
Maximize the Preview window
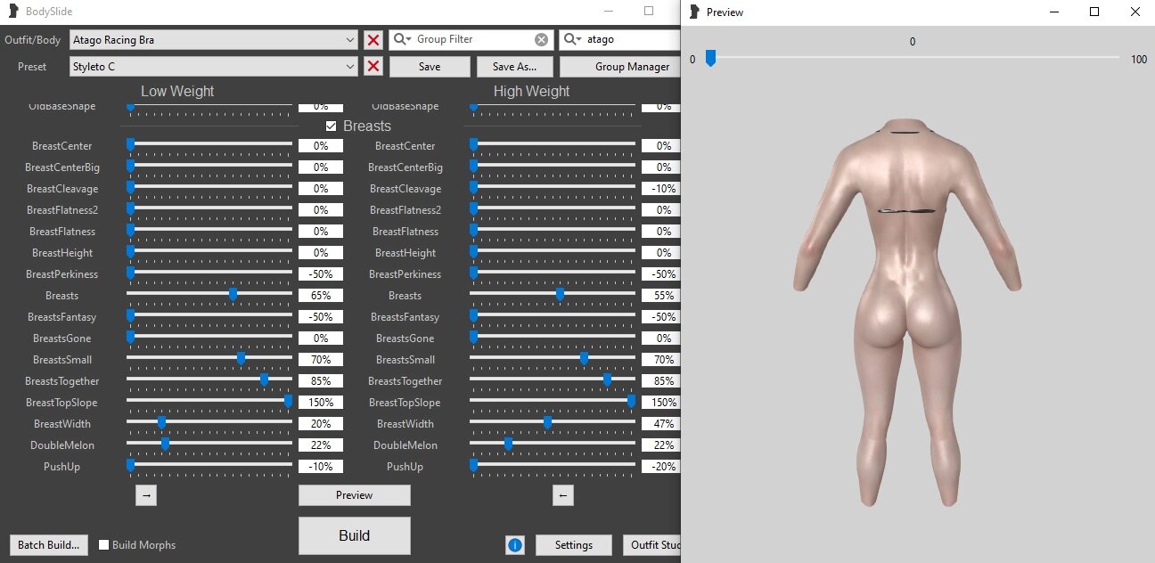[1094, 12]
